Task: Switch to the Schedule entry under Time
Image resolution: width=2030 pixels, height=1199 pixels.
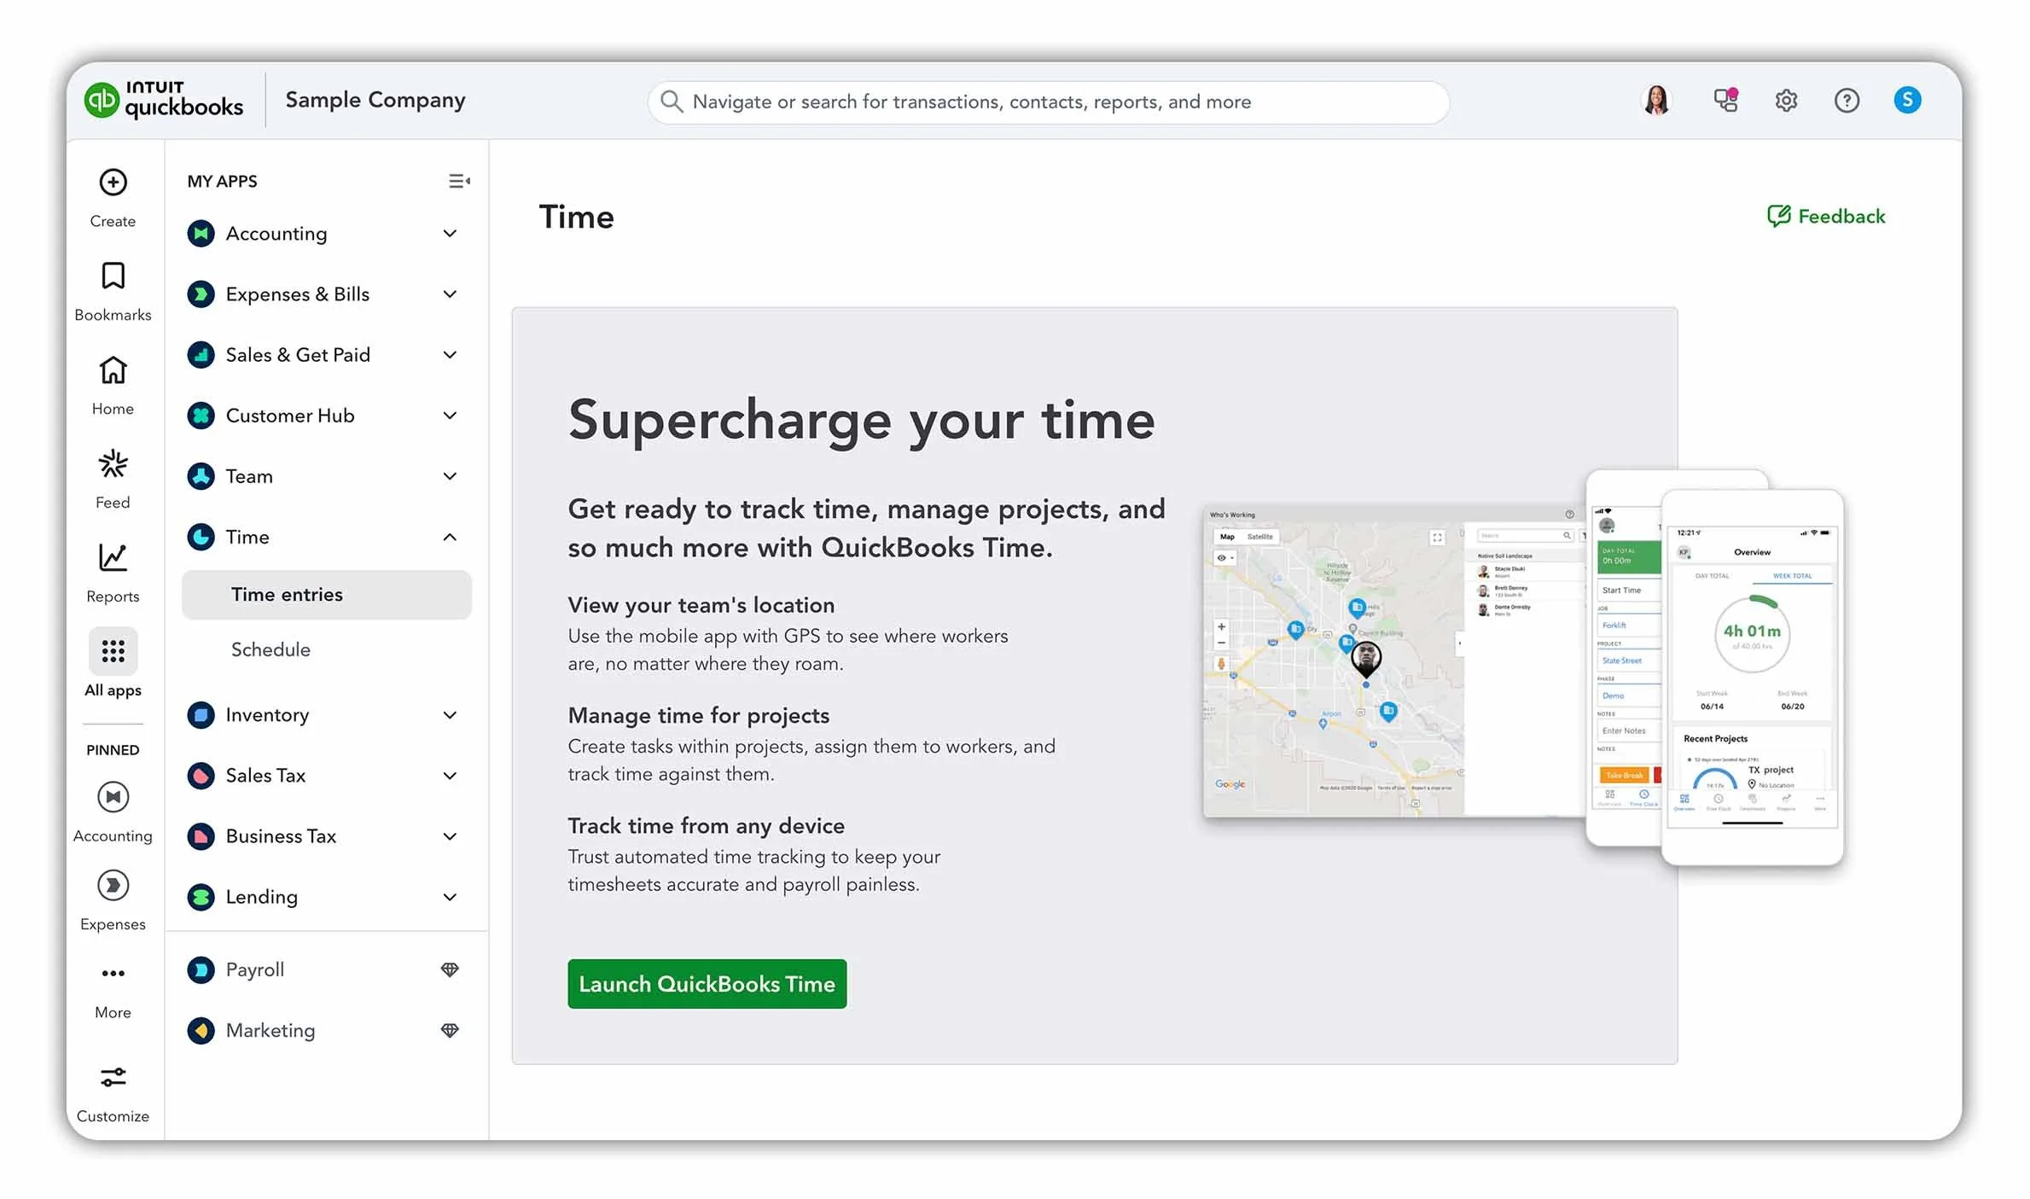Action: (270, 649)
